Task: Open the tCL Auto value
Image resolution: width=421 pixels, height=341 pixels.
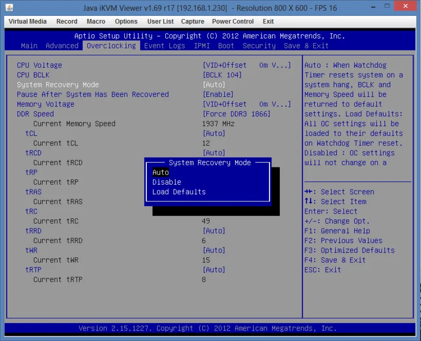Action: tap(214, 134)
